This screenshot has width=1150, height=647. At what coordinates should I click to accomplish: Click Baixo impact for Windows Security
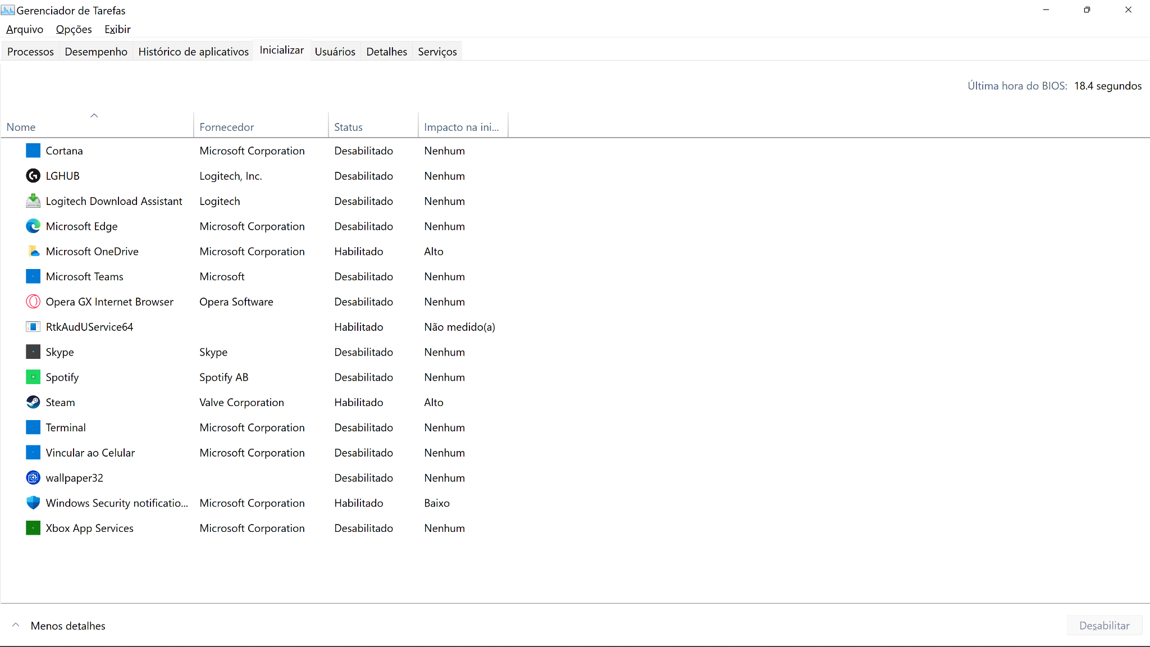[437, 503]
